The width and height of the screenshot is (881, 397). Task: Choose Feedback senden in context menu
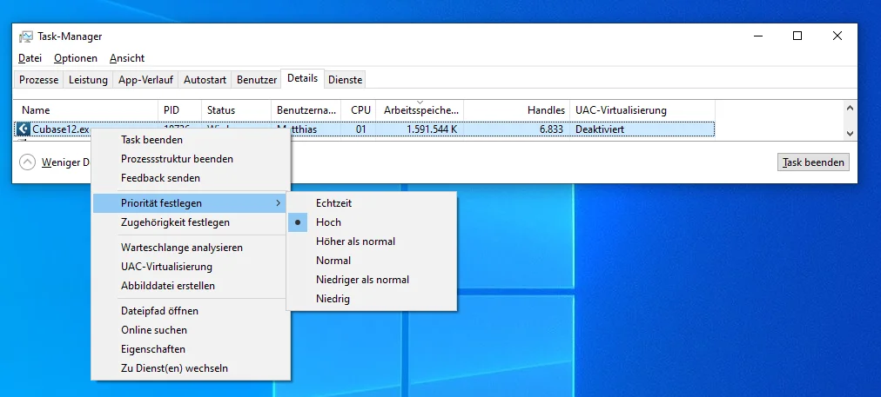point(191,178)
